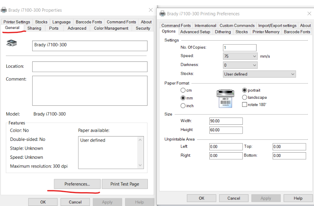The height and width of the screenshot is (206, 314).
Task: Click the Bottom unprintable area field
Action: (289, 156)
